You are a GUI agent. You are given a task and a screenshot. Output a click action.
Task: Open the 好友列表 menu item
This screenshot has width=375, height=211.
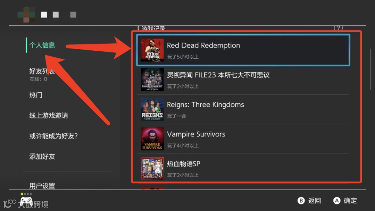pyautogui.click(x=42, y=71)
